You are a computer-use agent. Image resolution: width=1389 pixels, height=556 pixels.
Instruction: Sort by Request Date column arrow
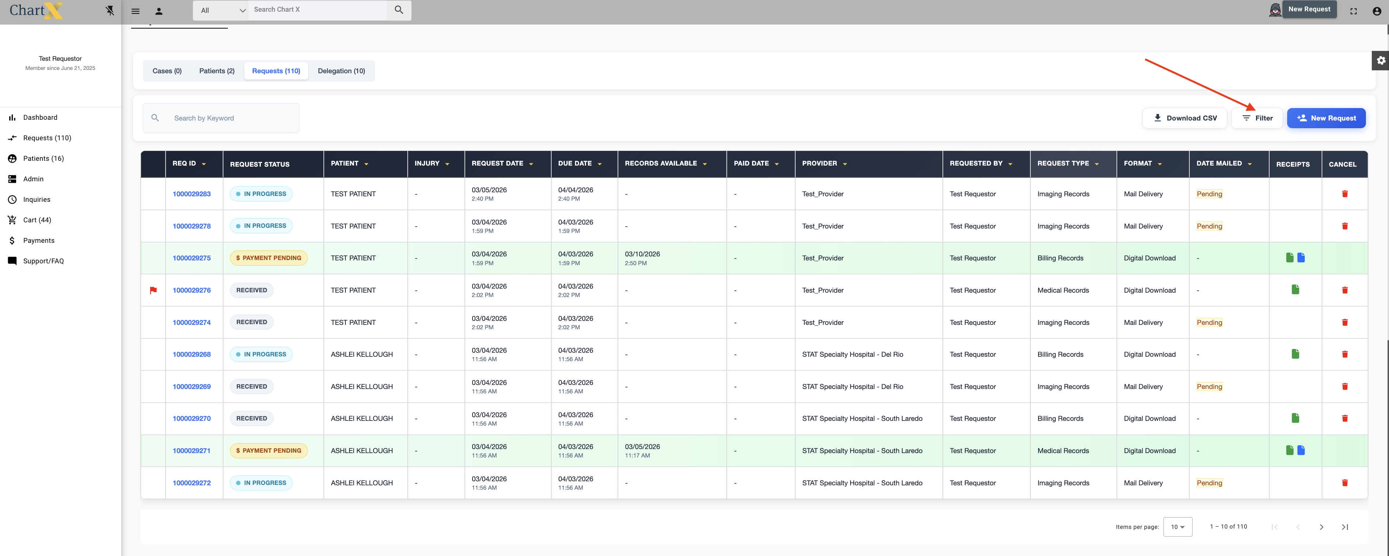531,164
